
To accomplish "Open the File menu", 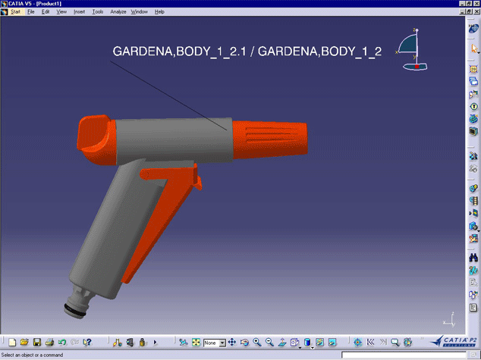I will [x=31, y=11].
